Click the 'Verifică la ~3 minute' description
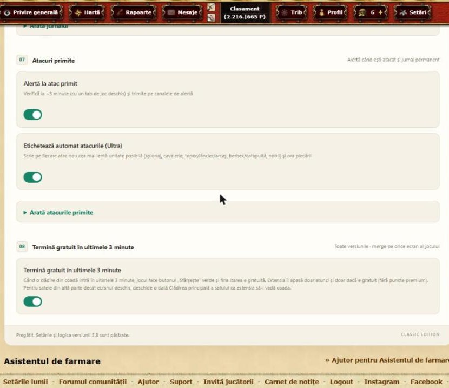Screen dimensions: 449x388 108,94
